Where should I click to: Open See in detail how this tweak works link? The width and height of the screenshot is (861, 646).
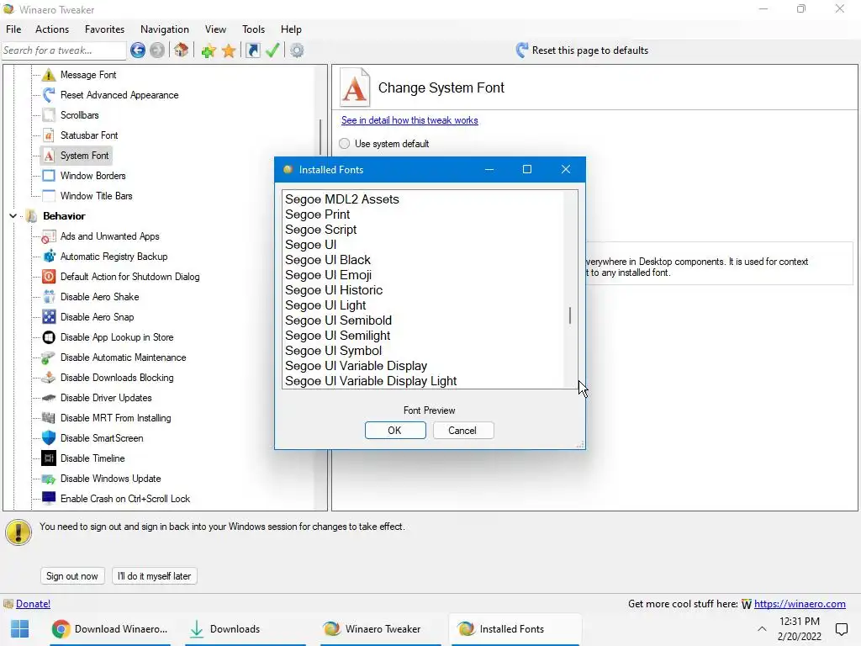[x=409, y=120]
